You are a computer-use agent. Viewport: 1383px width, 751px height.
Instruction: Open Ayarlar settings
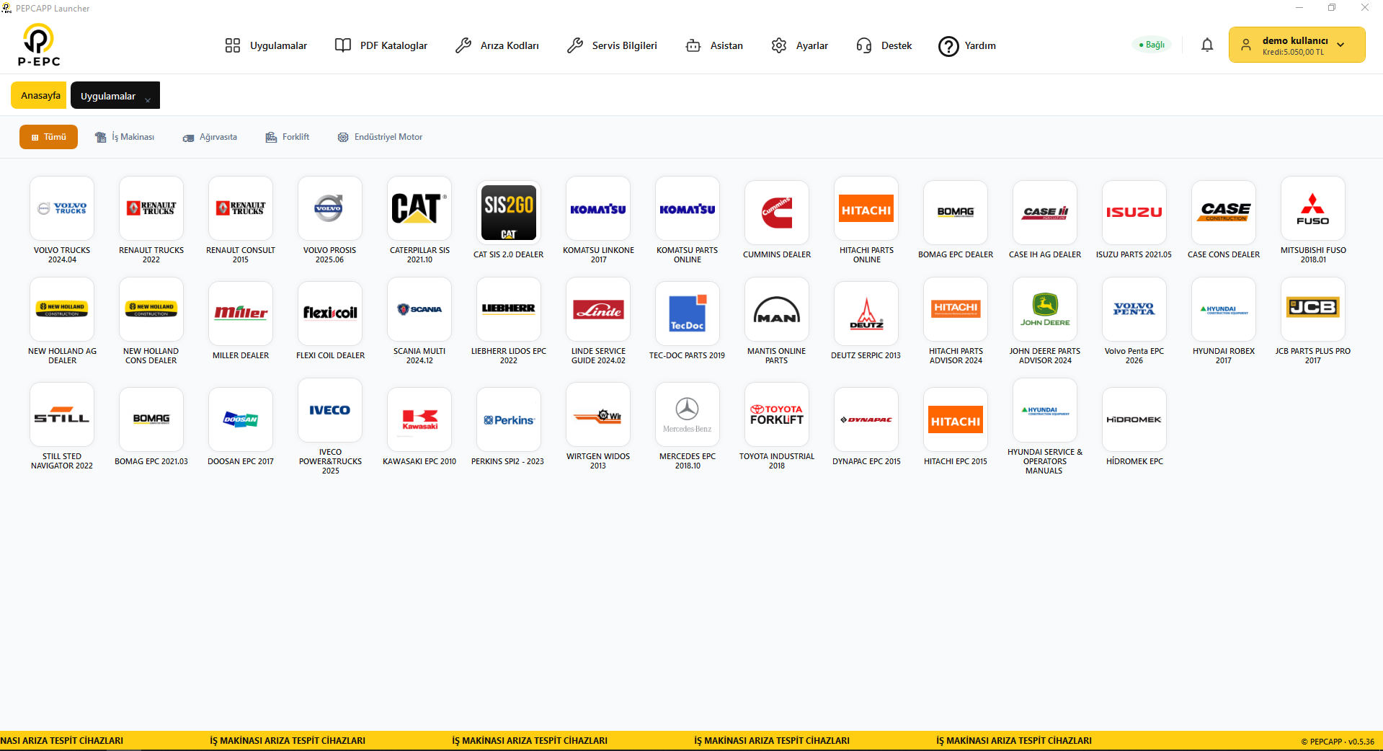point(799,45)
